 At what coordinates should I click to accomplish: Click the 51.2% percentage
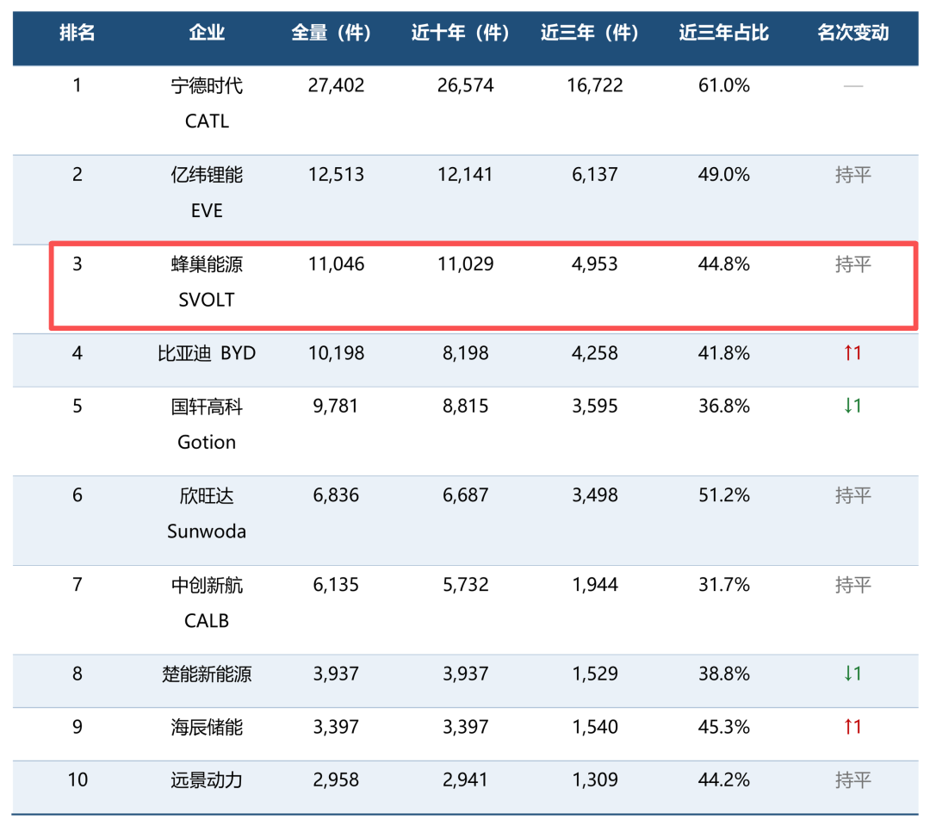point(723,495)
